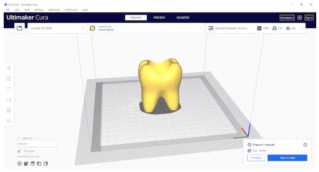Viewport: 319px width, 172px height.
Task: Switch to front view cube icon
Action: (26, 164)
